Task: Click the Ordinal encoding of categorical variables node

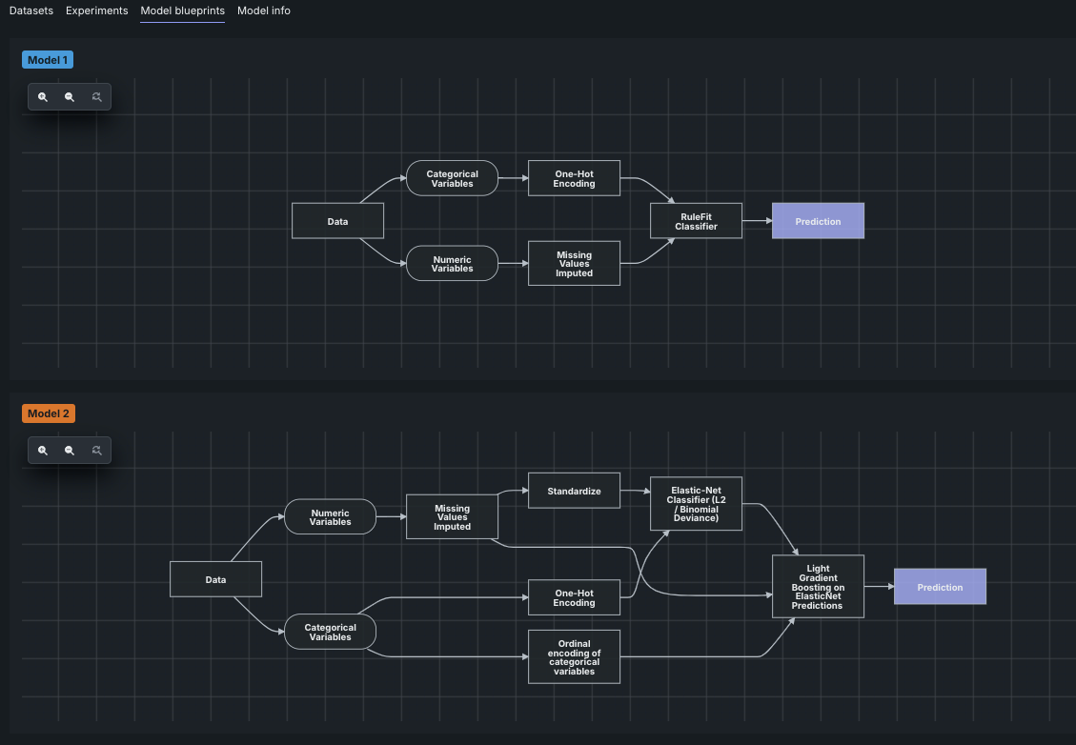Action: [x=574, y=656]
